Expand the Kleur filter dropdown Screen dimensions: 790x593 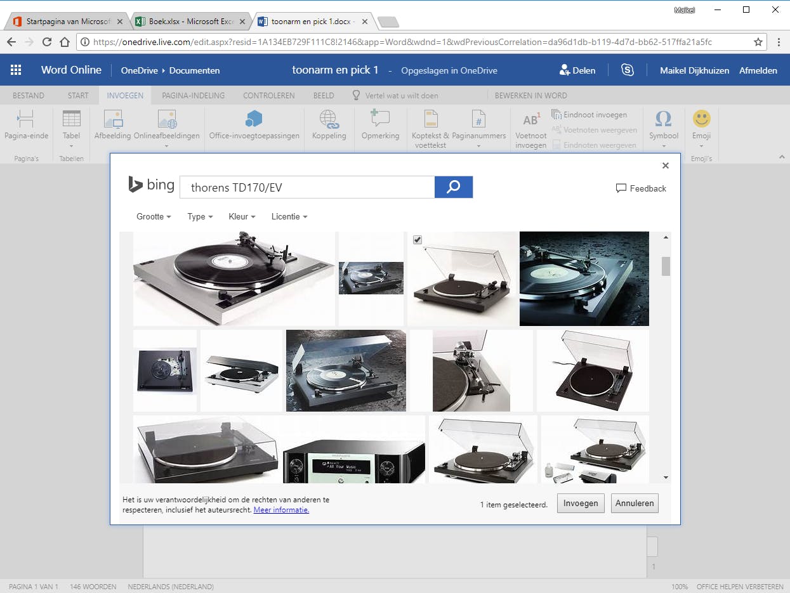coord(242,216)
